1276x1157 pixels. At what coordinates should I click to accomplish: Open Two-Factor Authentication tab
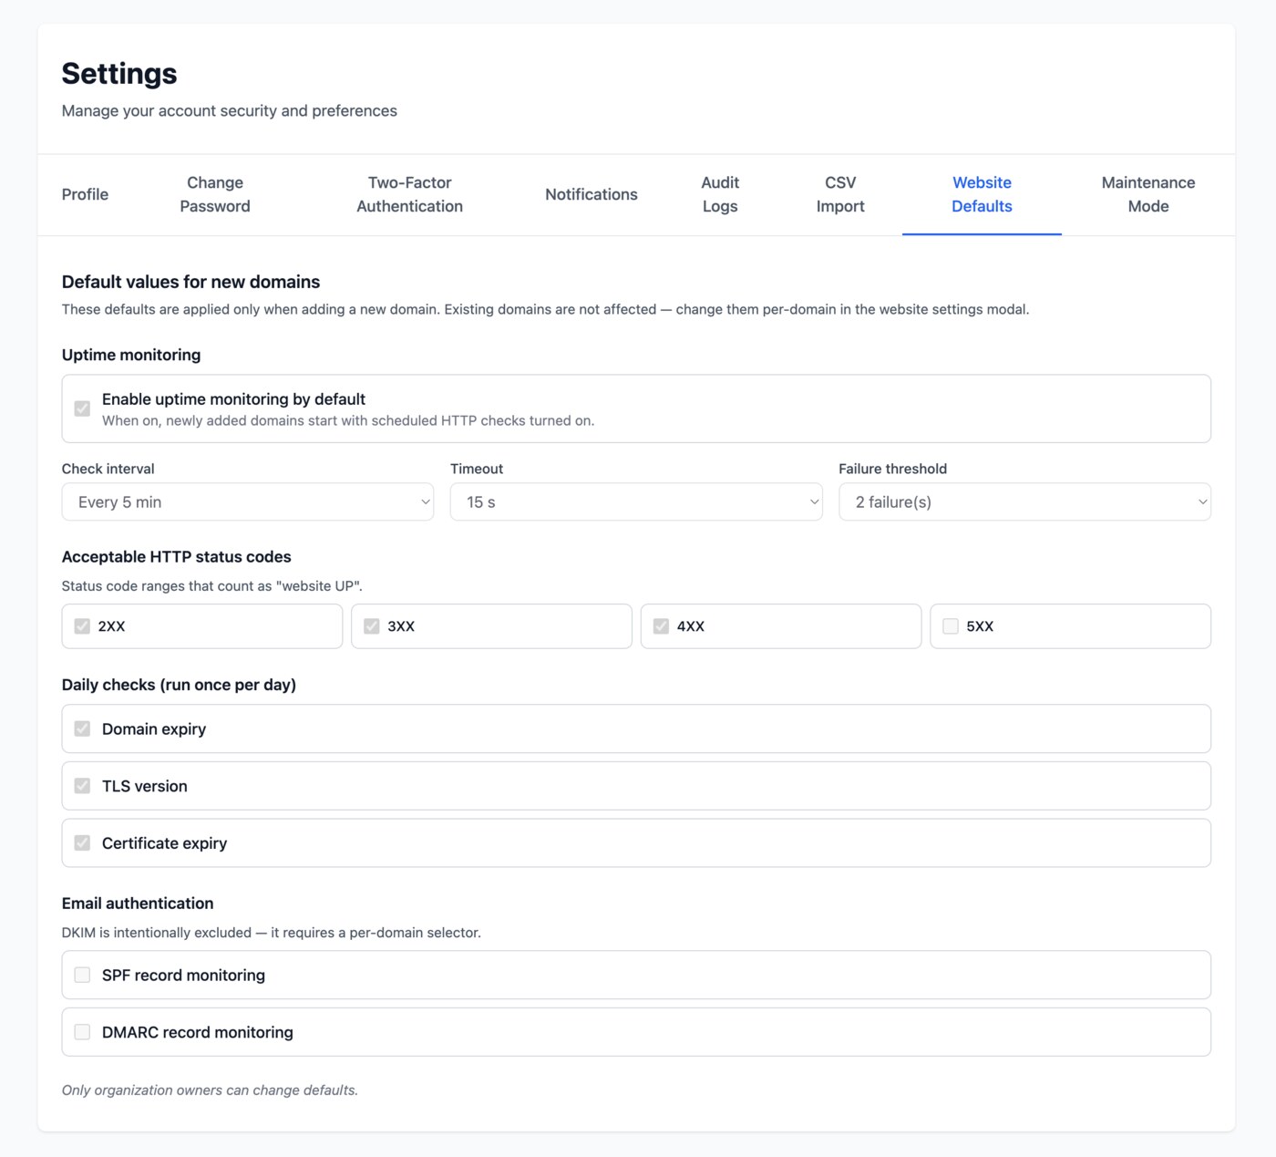point(409,194)
